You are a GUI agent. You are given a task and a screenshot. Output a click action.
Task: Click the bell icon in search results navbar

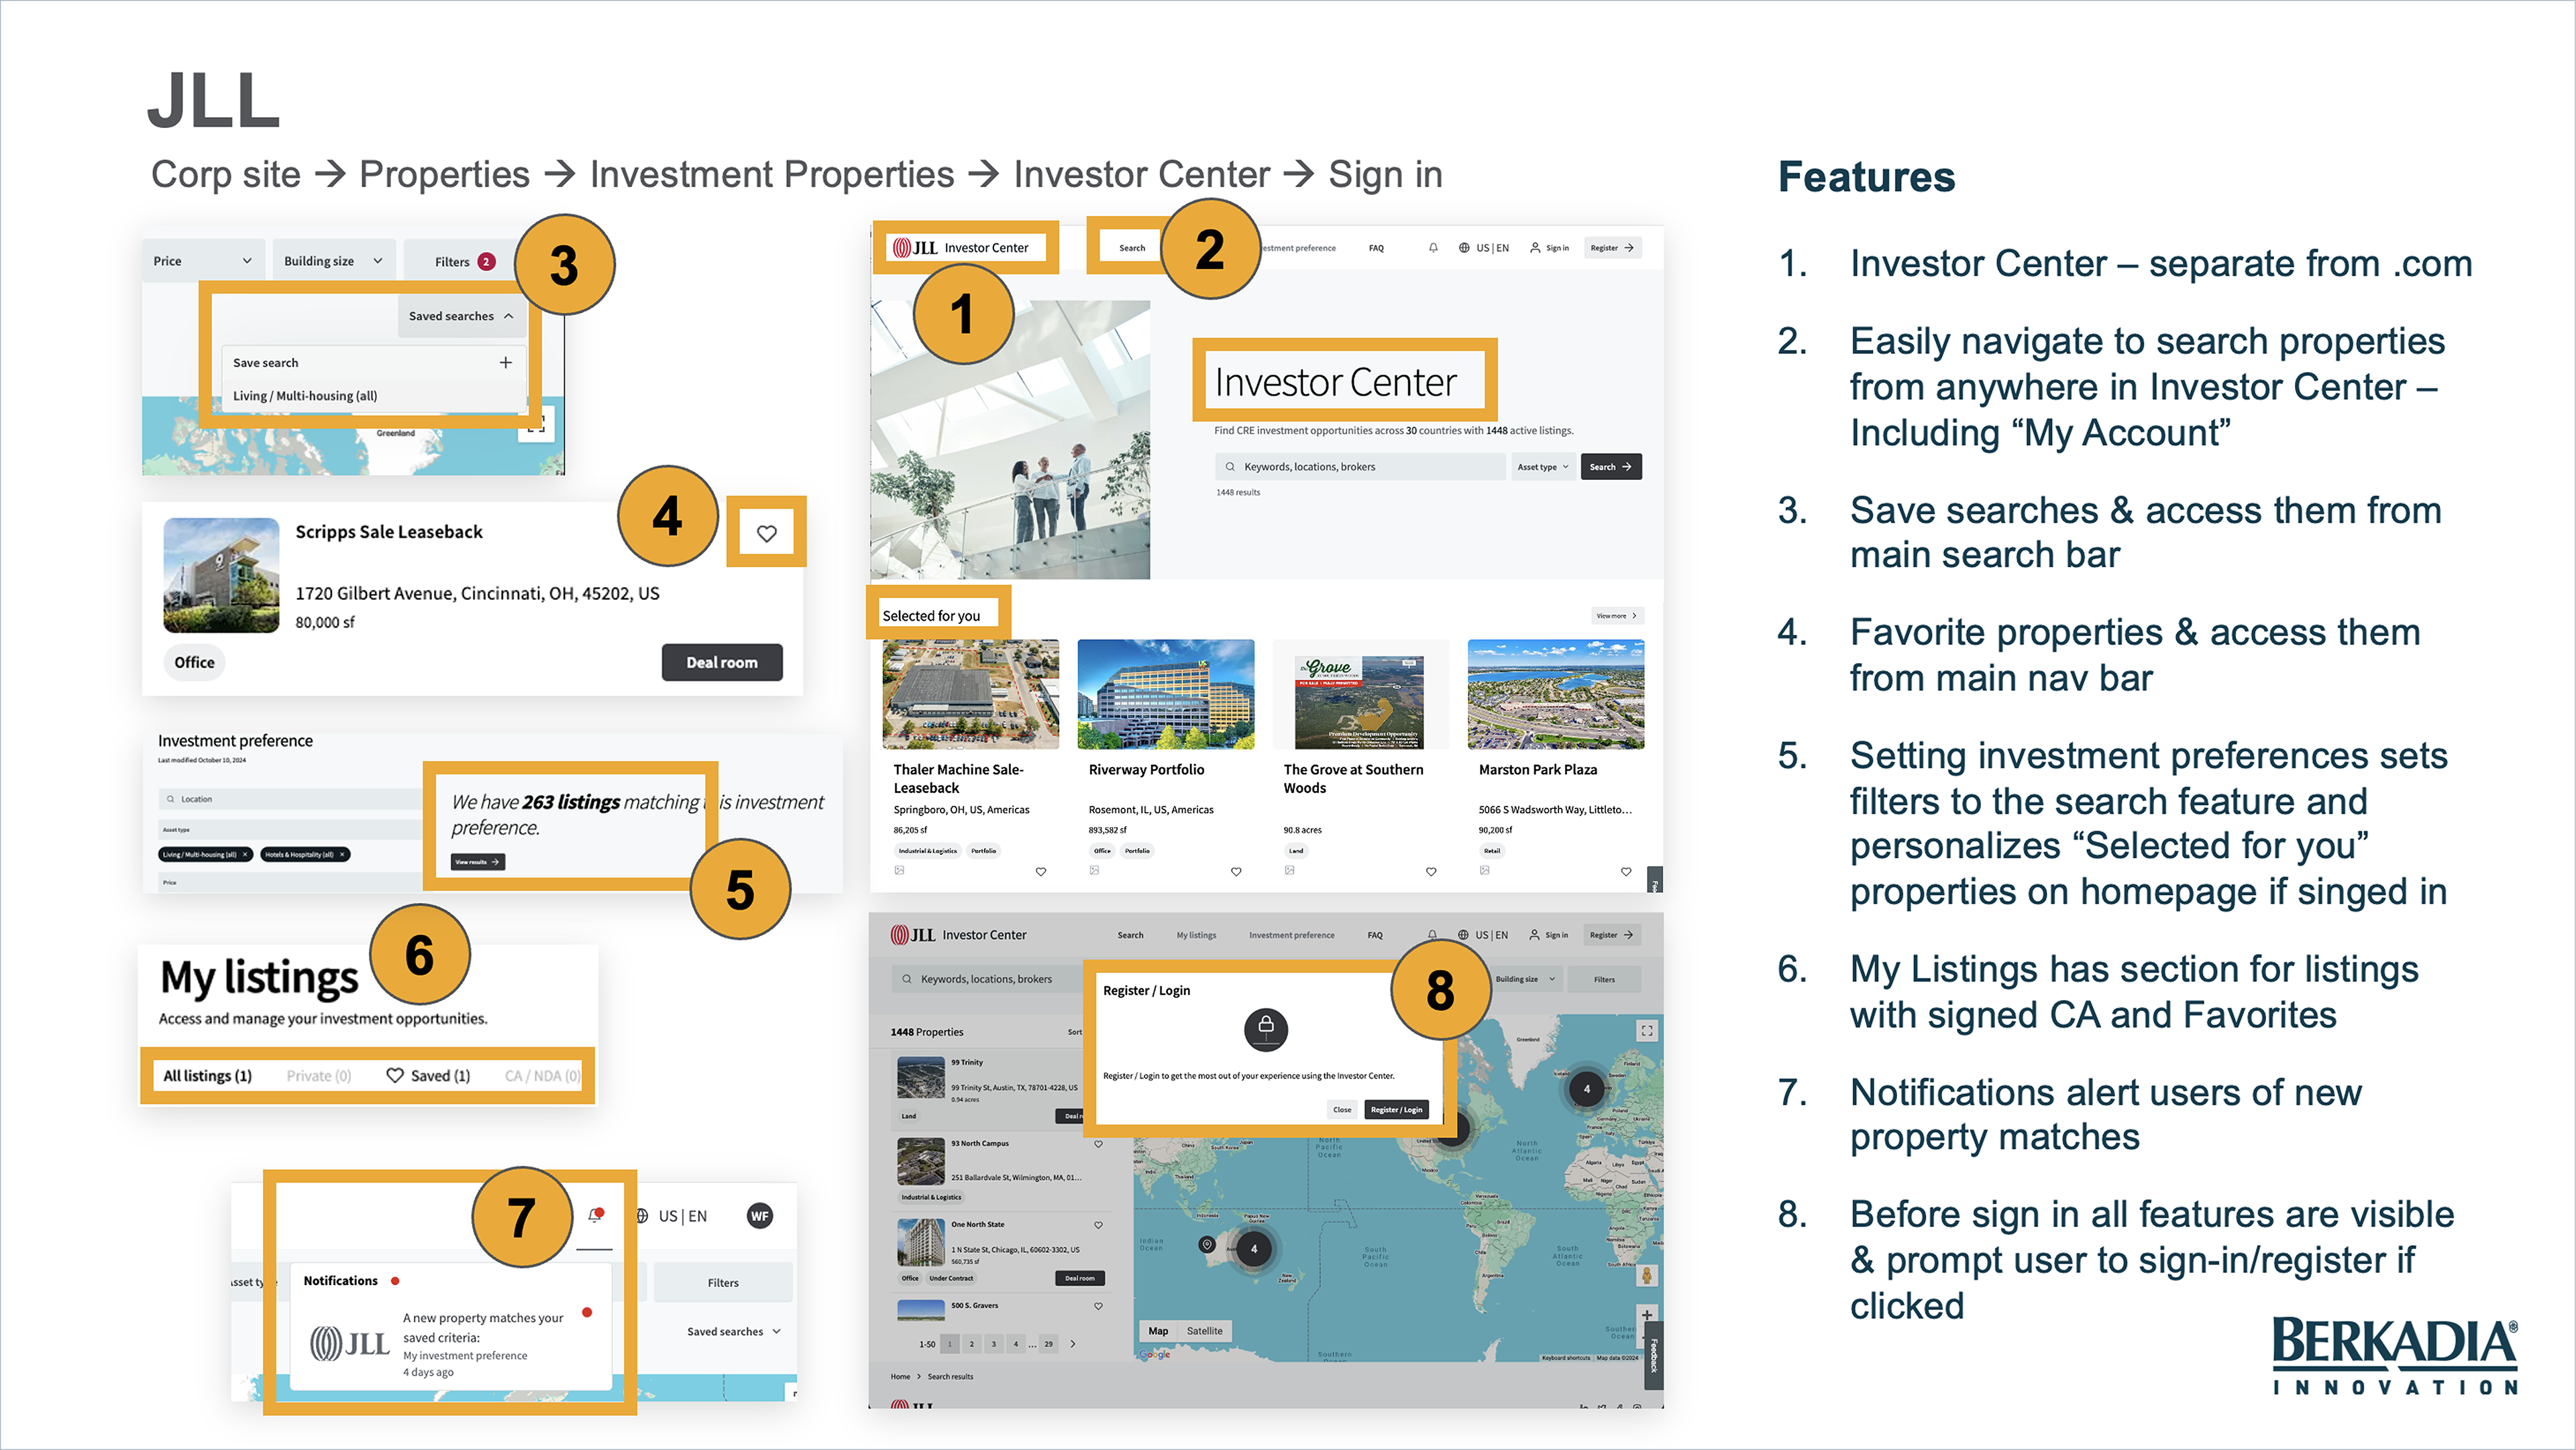click(x=1432, y=934)
